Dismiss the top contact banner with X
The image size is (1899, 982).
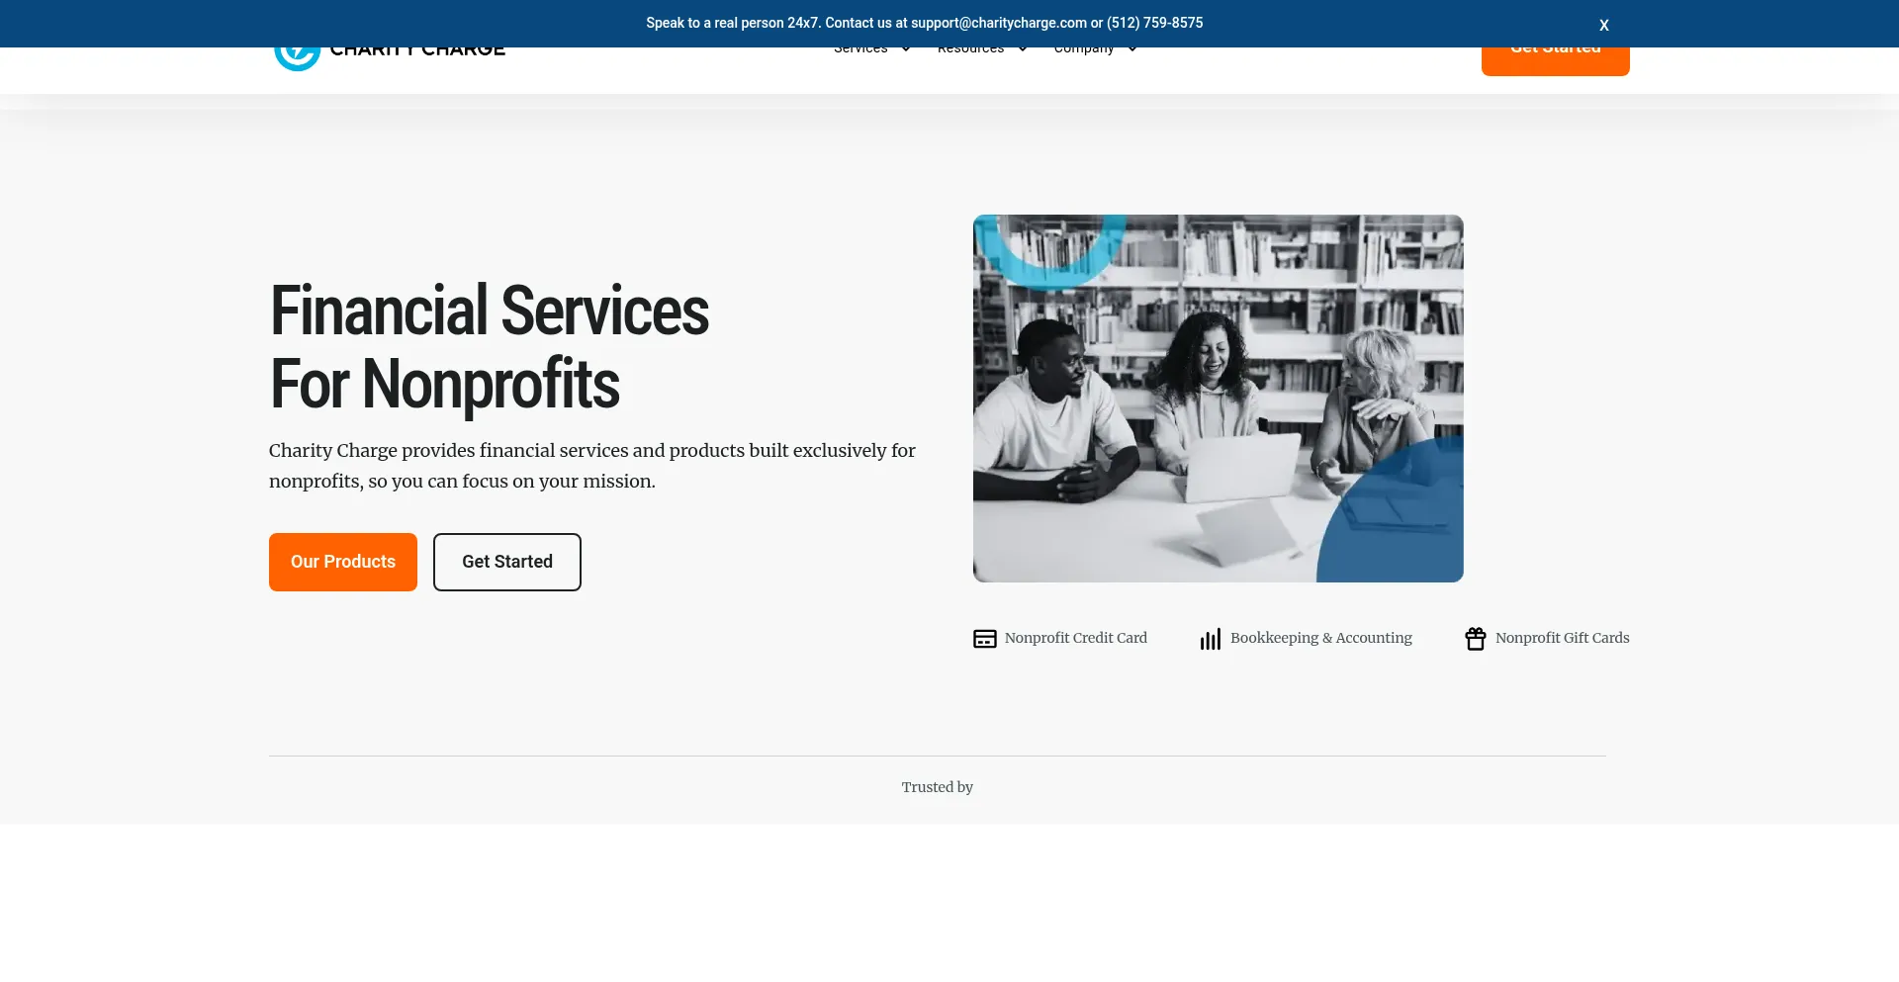click(x=1603, y=25)
